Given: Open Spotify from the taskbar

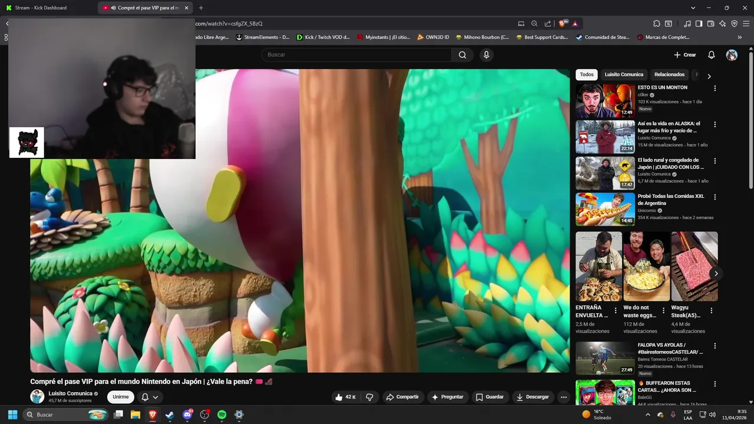Looking at the screenshot, I should coord(222,415).
